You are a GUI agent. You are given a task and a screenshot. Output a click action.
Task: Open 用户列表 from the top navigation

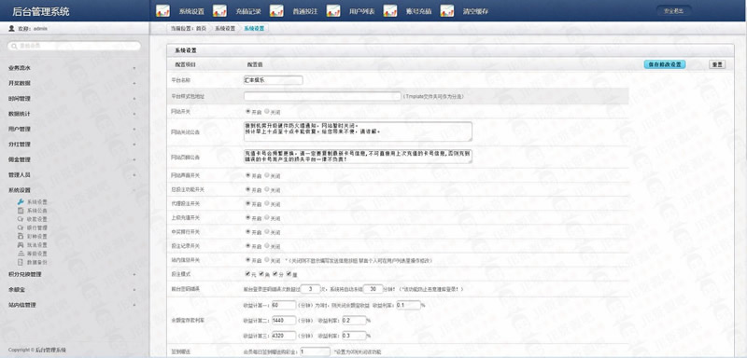coord(361,11)
